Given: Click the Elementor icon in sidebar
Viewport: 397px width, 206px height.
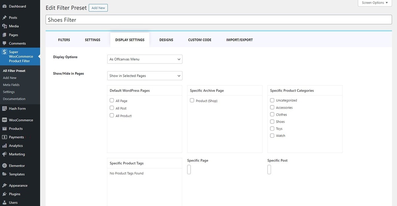Looking at the screenshot, I should coord(4,166).
